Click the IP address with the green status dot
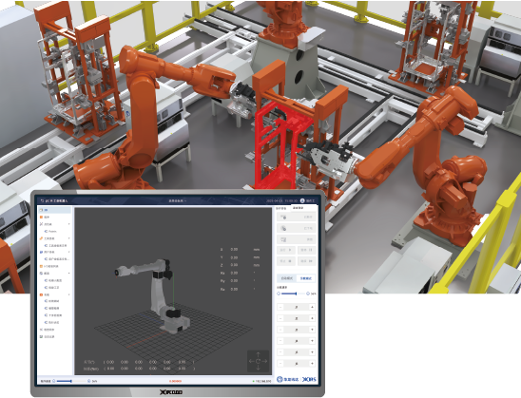Image resolution: width=521 pixels, height=398 pixels. [261, 381]
